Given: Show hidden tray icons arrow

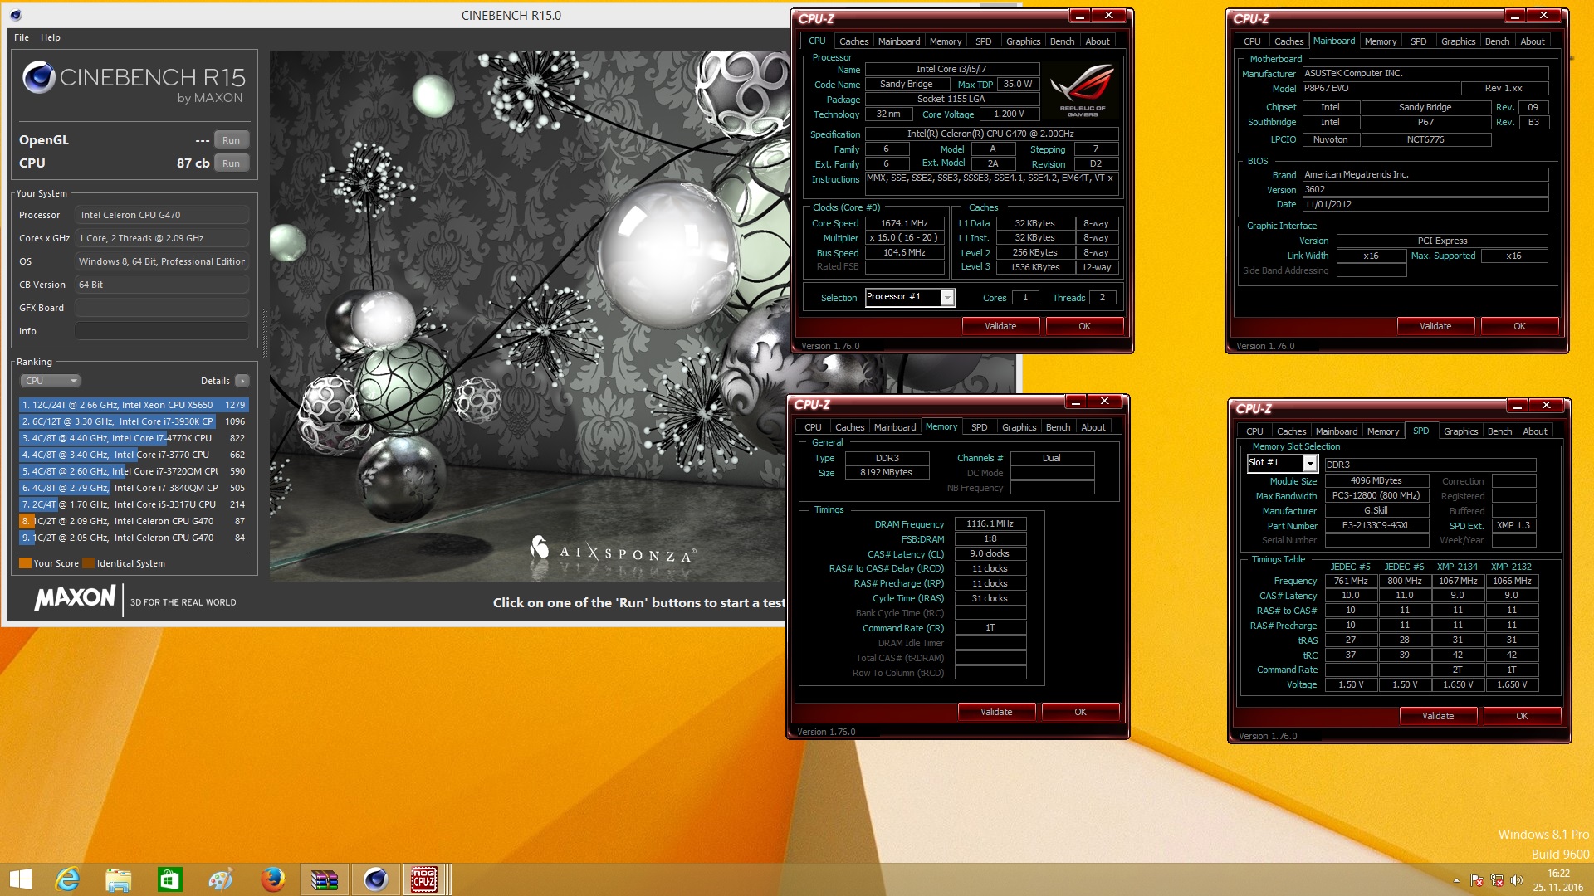Looking at the screenshot, I should (1456, 880).
